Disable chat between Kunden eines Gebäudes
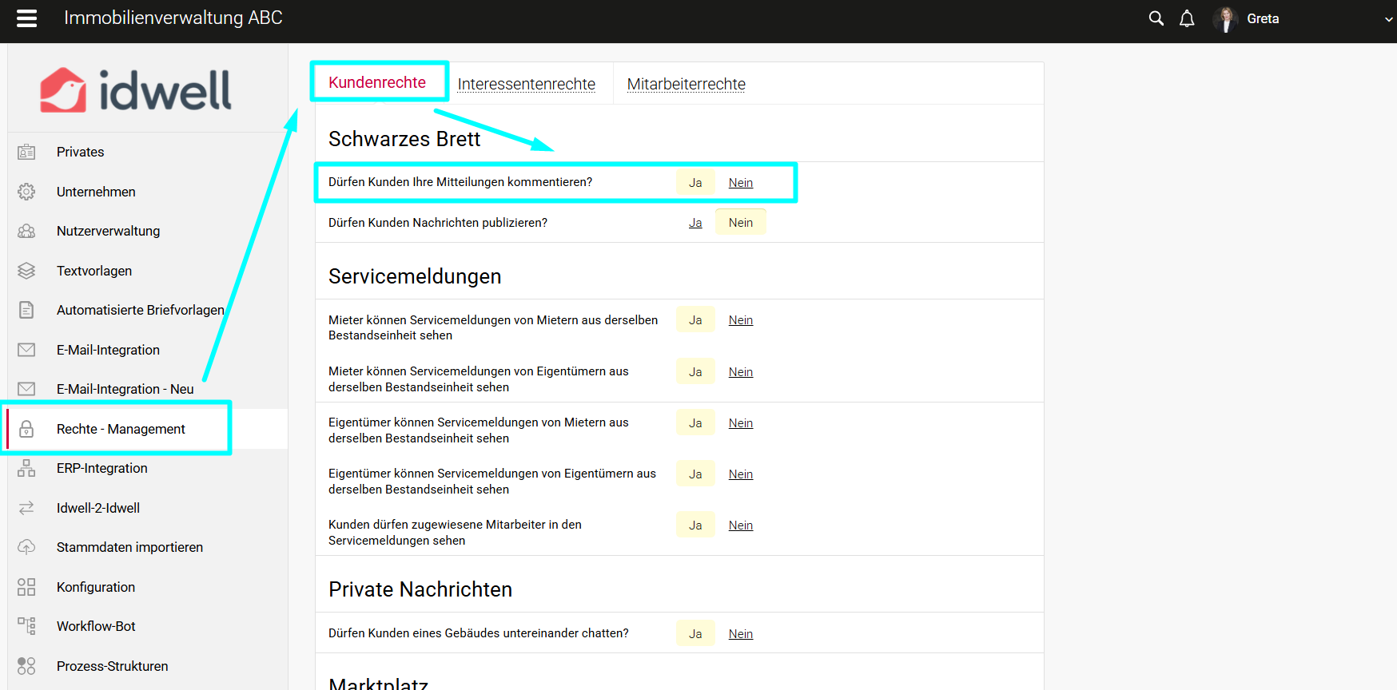Image resolution: width=1397 pixels, height=690 pixels. point(740,634)
